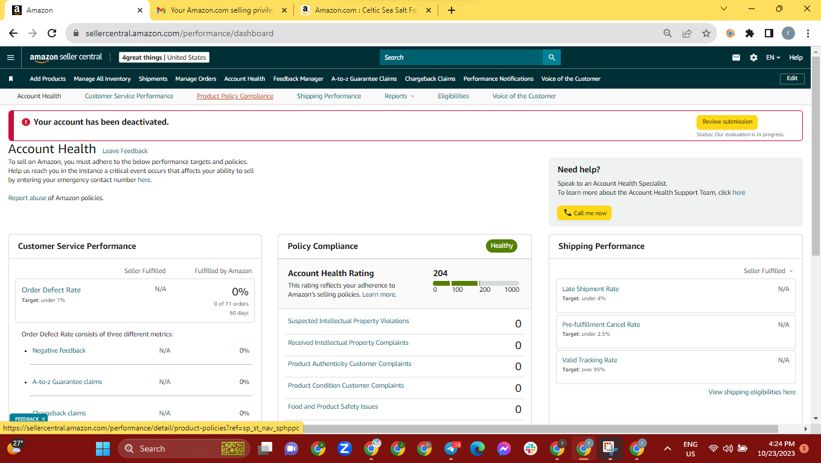The height and width of the screenshot is (463, 821).
Task: Open the Late Shipment Rate link
Action: pos(590,289)
